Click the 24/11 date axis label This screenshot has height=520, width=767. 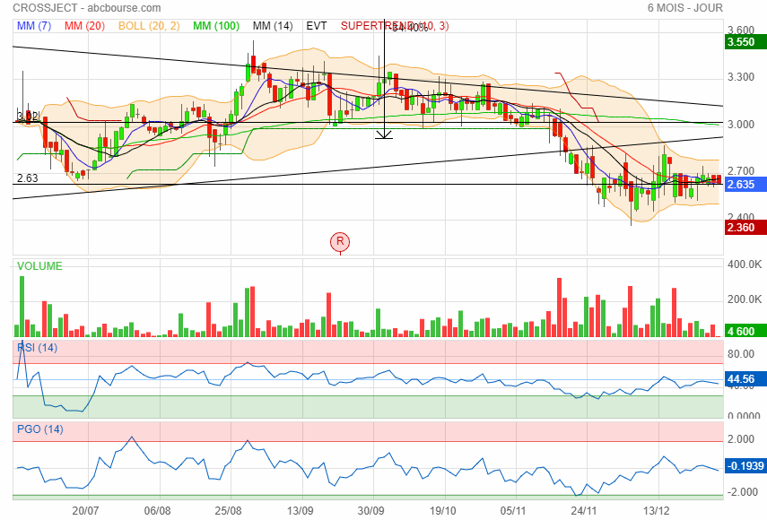[584, 511]
